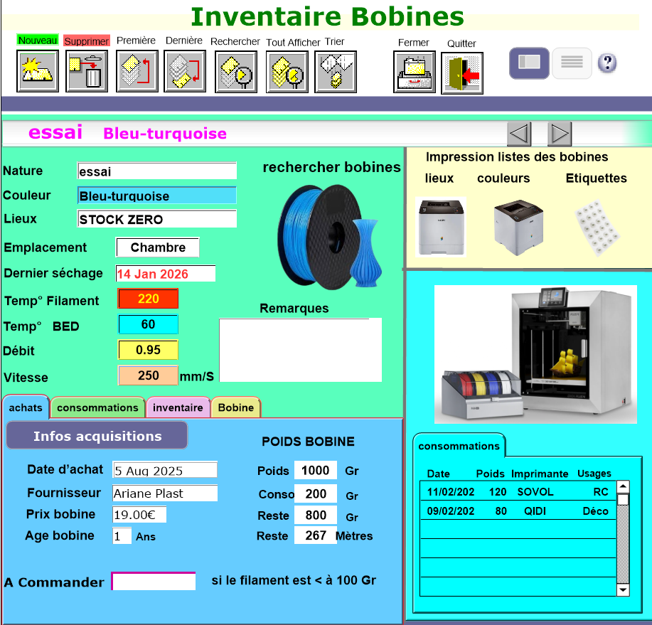Click the Prix bobine field 19.00€
The width and height of the screenshot is (652, 625).
pos(139,514)
